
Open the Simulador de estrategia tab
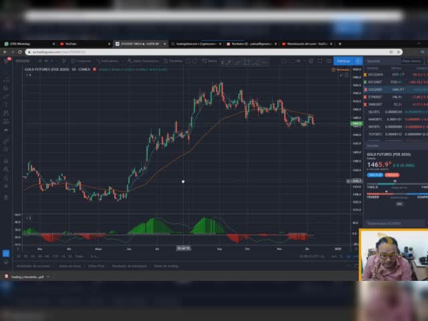129,265
